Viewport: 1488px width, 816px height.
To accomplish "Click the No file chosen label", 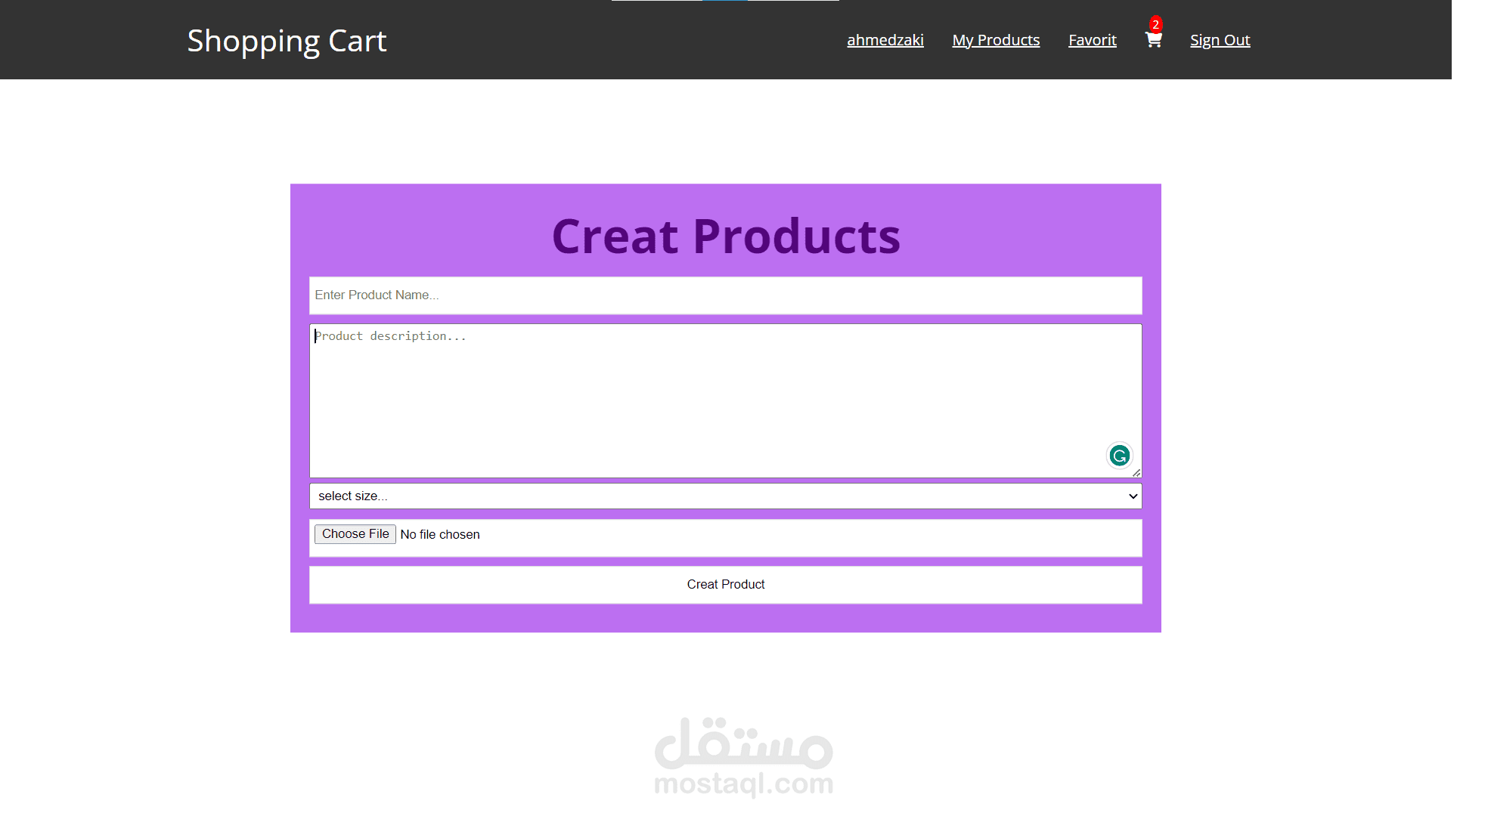I will point(440,535).
